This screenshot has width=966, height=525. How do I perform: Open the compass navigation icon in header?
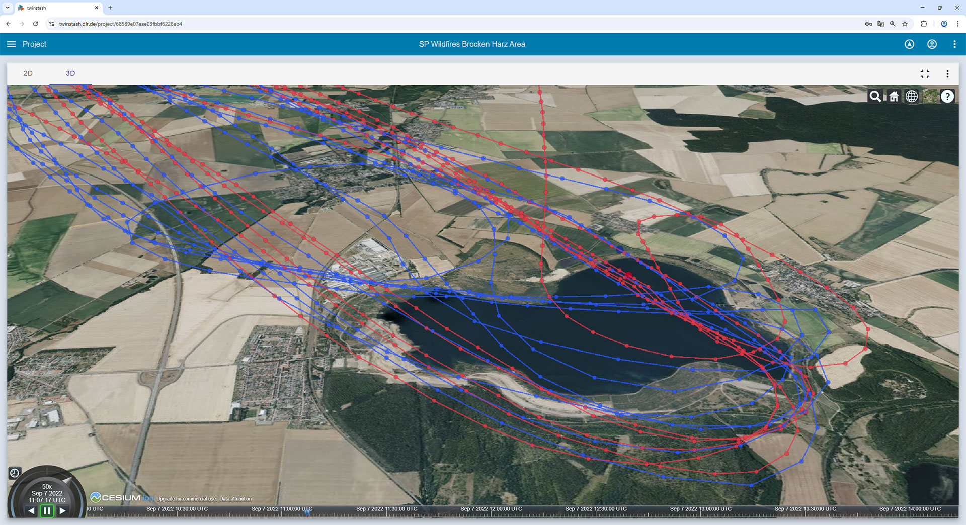click(909, 44)
